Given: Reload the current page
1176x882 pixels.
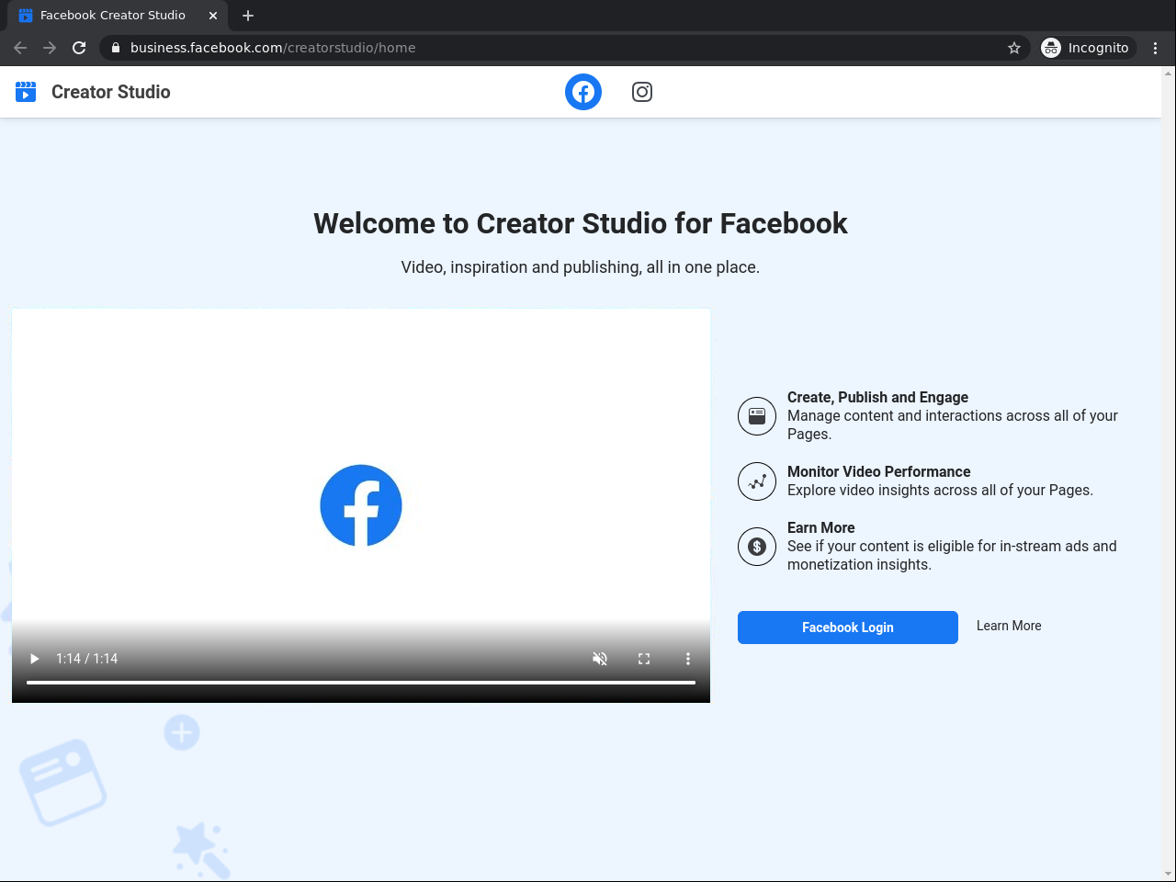Looking at the screenshot, I should point(79,48).
